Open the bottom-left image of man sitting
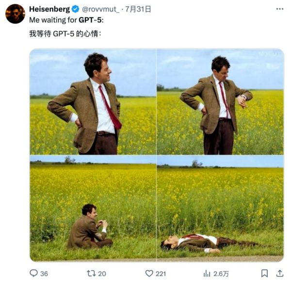 [x=93, y=209]
